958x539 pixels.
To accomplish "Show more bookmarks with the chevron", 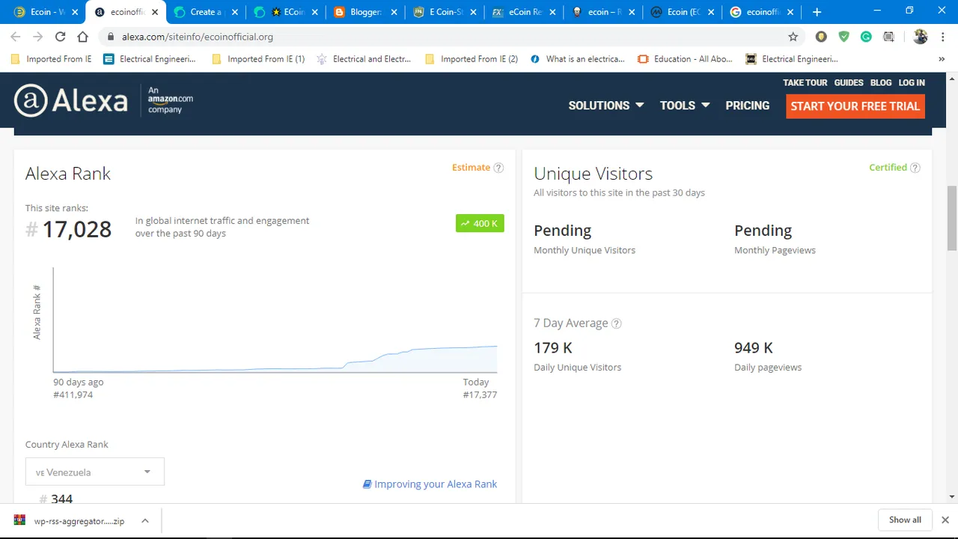I will pos(942,59).
